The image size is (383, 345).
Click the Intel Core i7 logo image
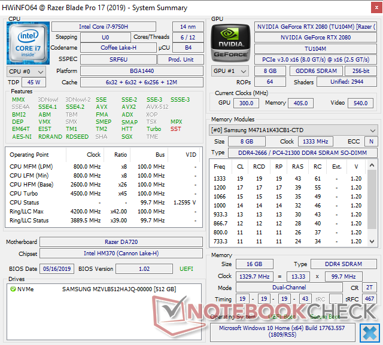pos(28,43)
